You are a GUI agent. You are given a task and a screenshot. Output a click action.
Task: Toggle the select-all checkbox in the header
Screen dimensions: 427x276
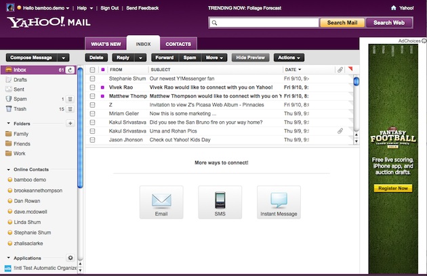92,70
